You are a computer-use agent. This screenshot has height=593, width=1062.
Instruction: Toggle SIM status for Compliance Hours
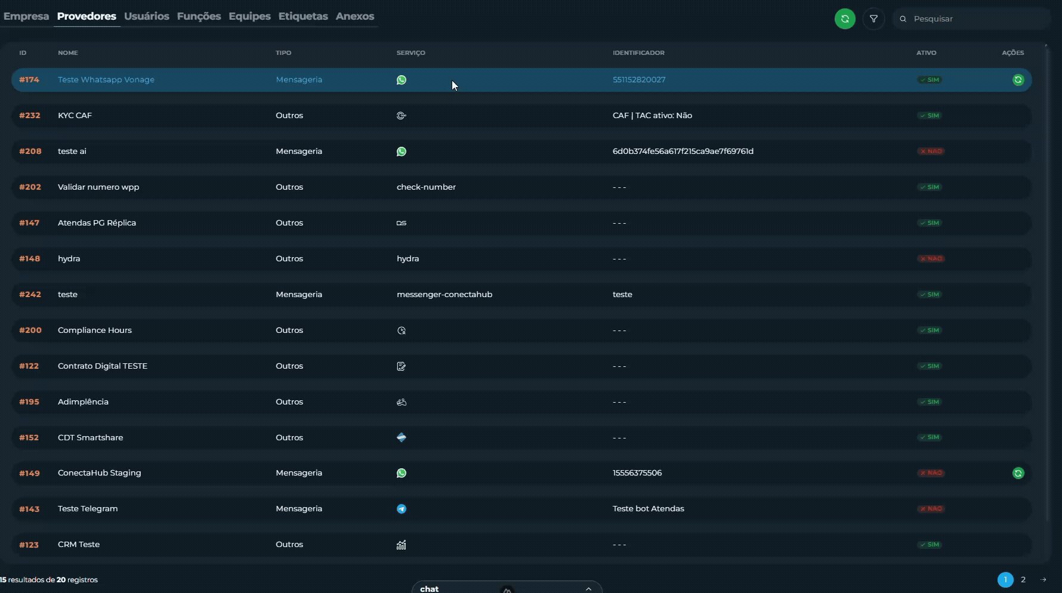pyautogui.click(x=930, y=331)
